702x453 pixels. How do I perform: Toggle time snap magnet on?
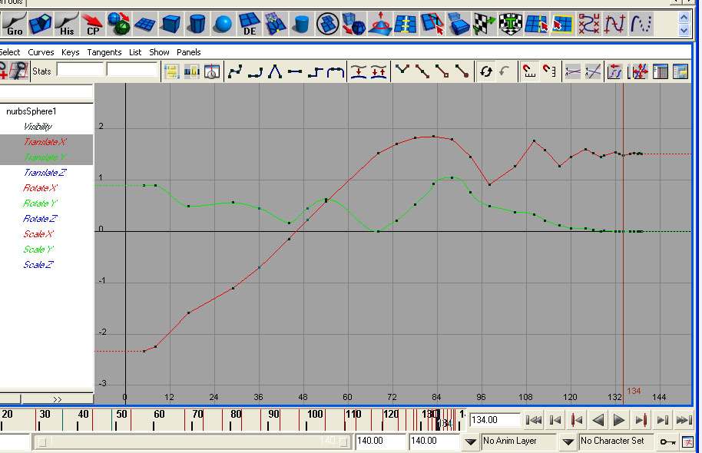pyautogui.click(x=528, y=71)
